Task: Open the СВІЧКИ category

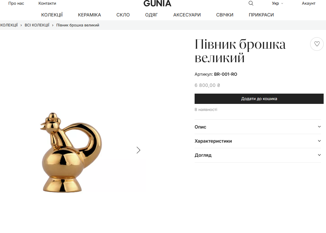Action: point(225,15)
